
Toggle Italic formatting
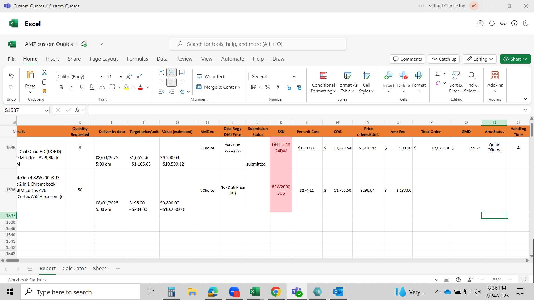71,87
